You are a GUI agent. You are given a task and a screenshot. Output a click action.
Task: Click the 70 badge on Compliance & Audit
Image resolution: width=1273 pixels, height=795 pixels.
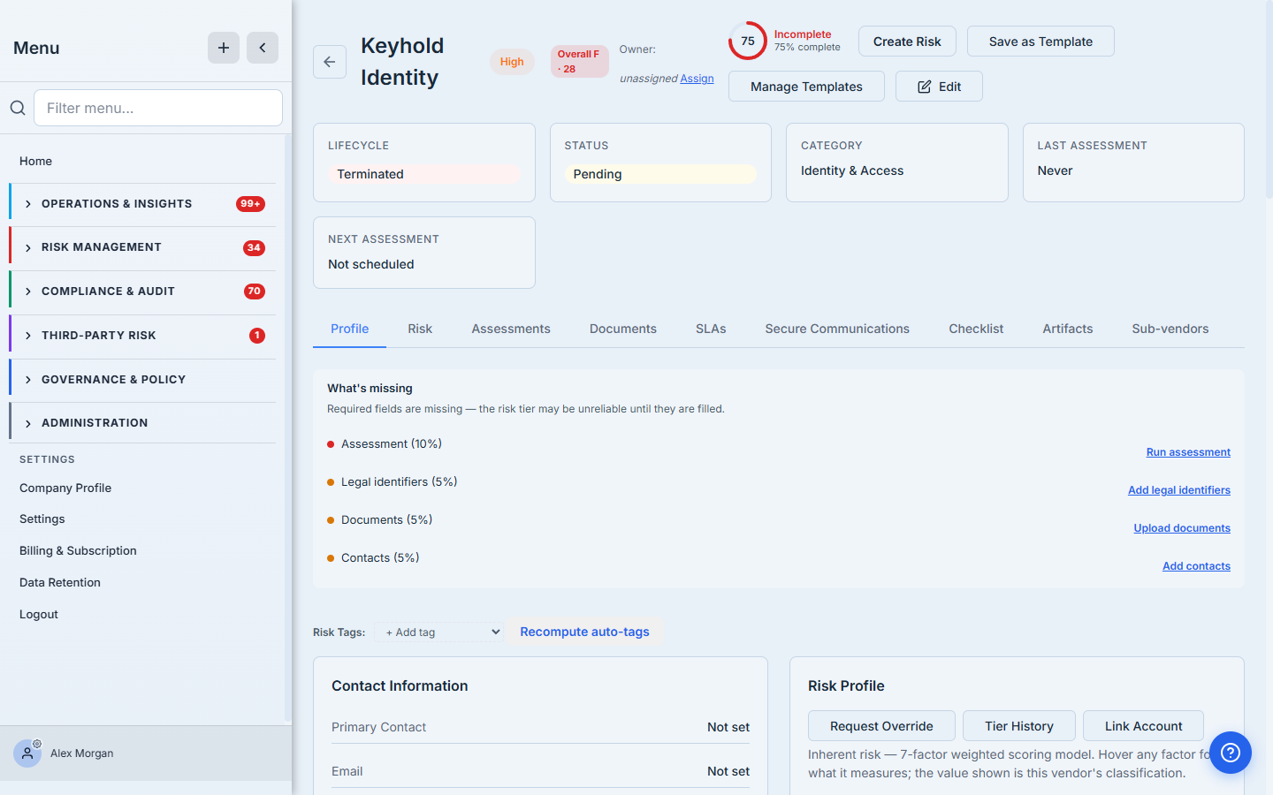(255, 291)
